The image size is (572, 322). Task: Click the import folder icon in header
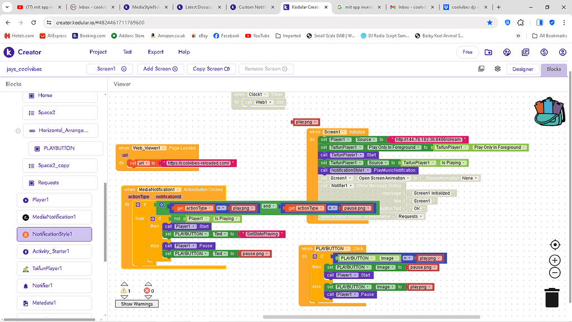(489, 52)
